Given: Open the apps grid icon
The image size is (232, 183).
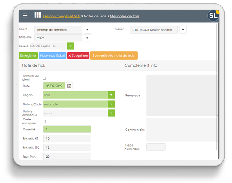Looking at the screenshot, I should tap(38, 15).
